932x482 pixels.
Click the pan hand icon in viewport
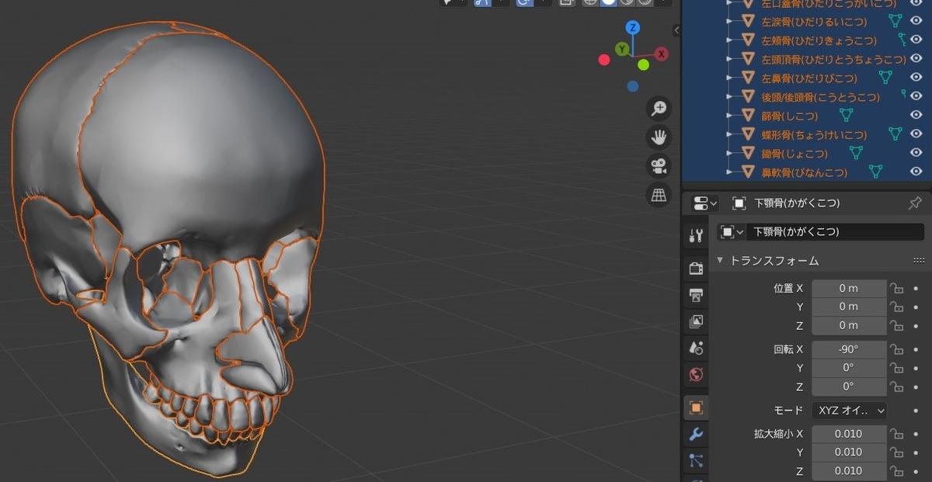pyautogui.click(x=659, y=137)
